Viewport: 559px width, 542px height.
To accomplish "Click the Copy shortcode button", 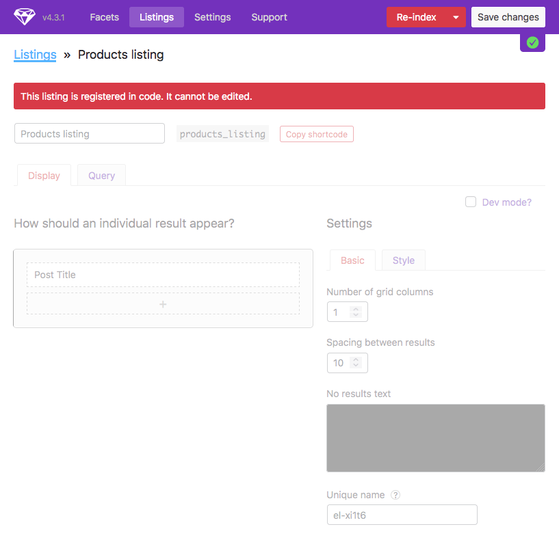I will (317, 134).
